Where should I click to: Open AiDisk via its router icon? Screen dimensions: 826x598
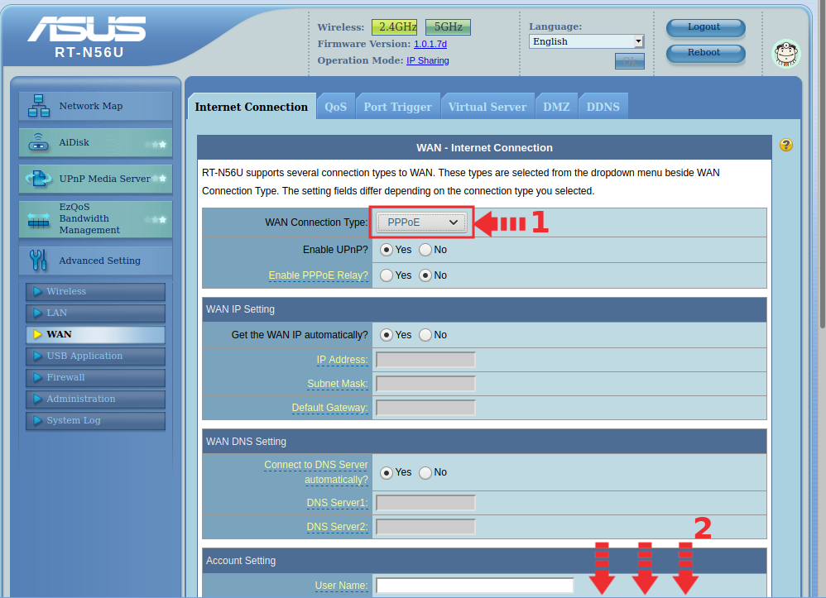click(x=38, y=142)
